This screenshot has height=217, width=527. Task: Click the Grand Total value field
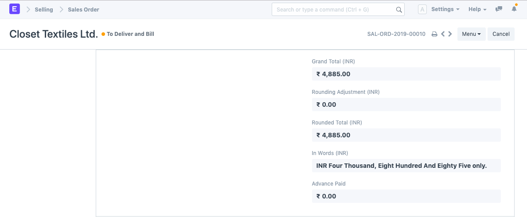pyautogui.click(x=406, y=74)
